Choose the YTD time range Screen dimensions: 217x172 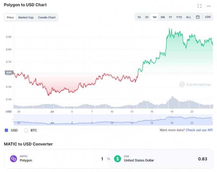pos(179,17)
